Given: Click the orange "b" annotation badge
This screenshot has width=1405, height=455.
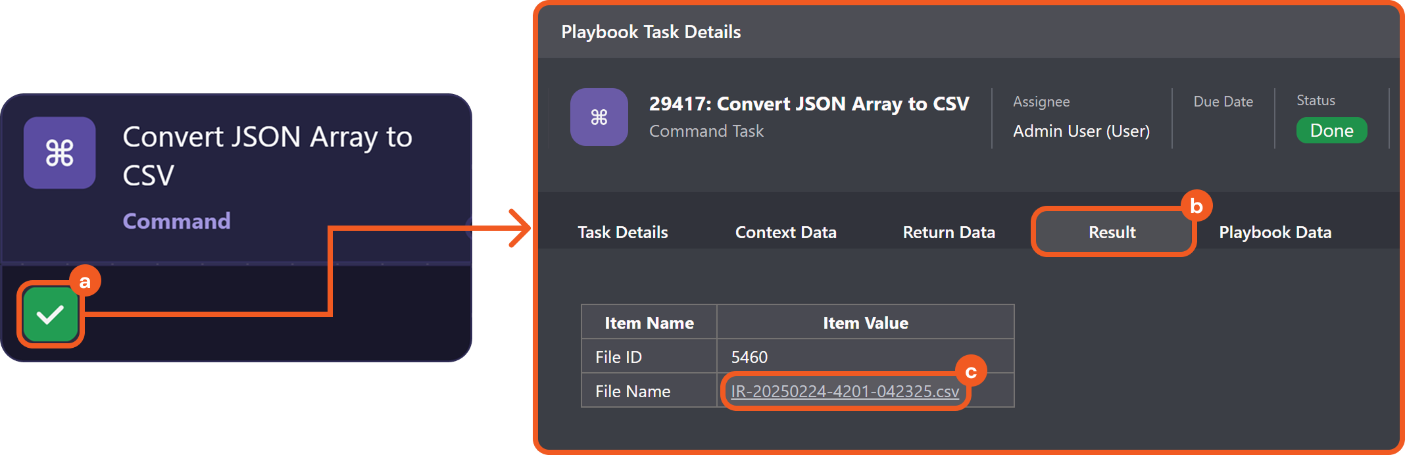Looking at the screenshot, I should point(1196,206).
